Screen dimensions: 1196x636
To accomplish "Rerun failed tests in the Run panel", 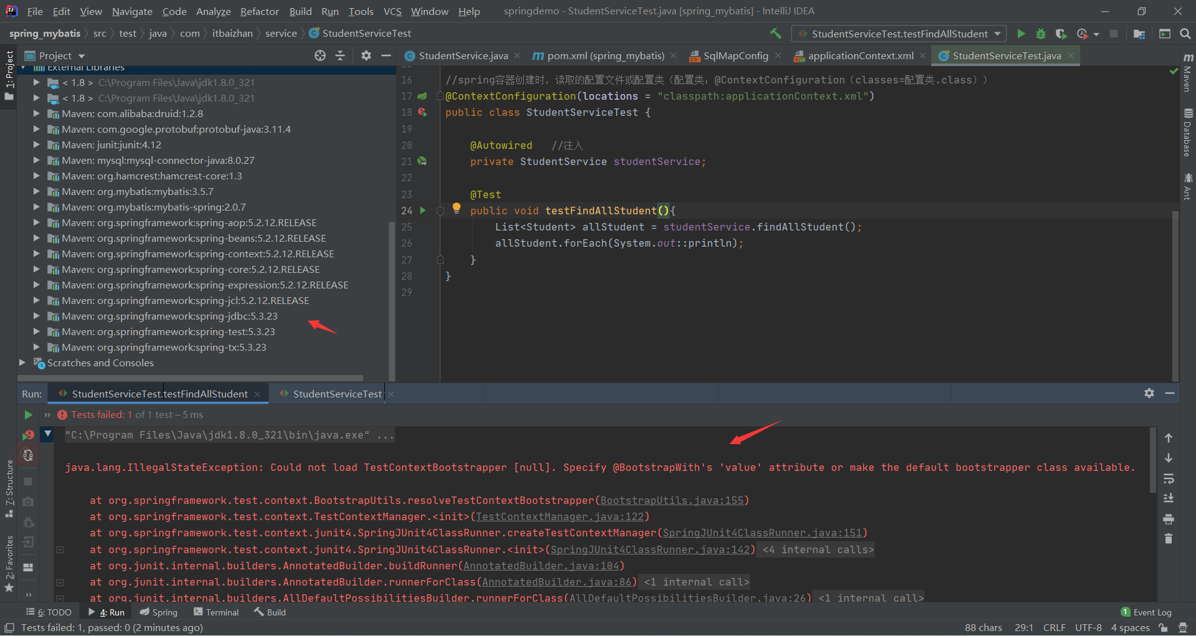I will [x=28, y=435].
